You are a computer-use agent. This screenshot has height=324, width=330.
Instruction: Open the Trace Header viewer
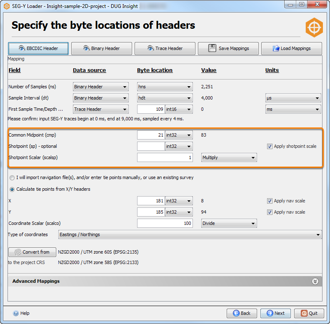[165, 48]
